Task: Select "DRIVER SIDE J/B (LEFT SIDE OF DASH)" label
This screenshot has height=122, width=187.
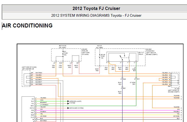Action: tap(86, 52)
